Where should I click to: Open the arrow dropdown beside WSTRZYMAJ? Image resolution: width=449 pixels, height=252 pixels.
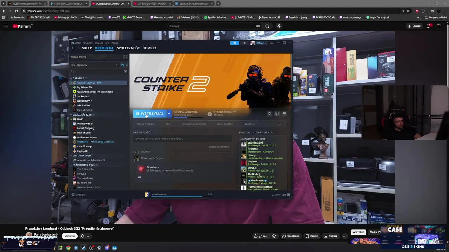pos(169,113)
